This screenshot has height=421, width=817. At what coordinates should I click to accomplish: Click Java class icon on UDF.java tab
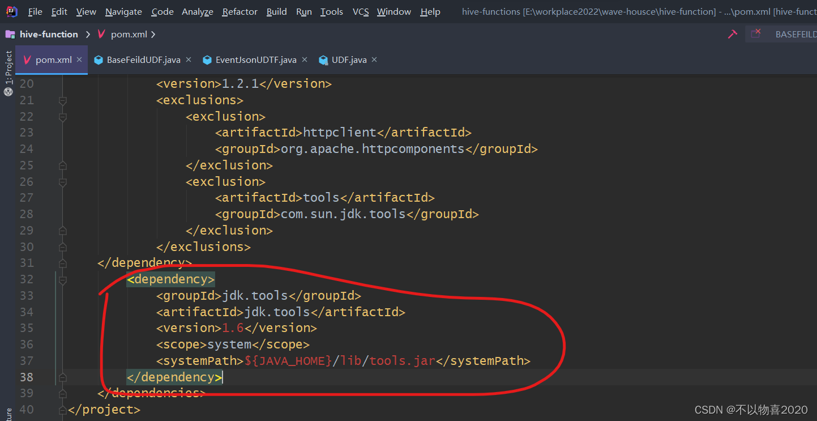coord(323,60)
